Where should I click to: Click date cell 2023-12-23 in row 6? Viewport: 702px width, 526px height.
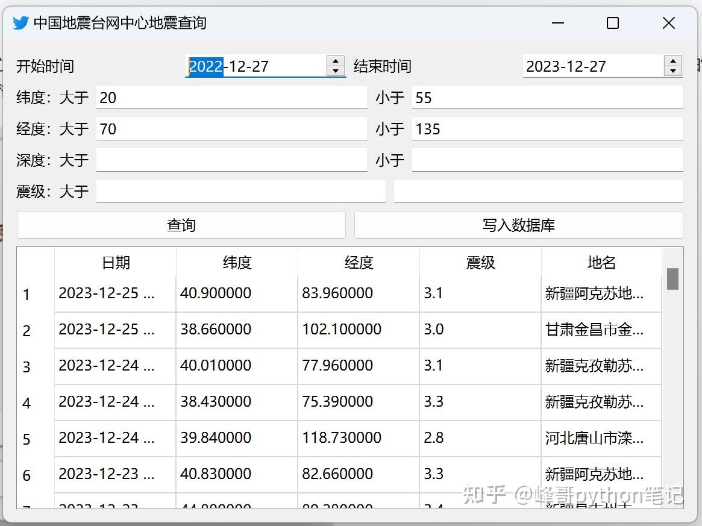(116, 475)
